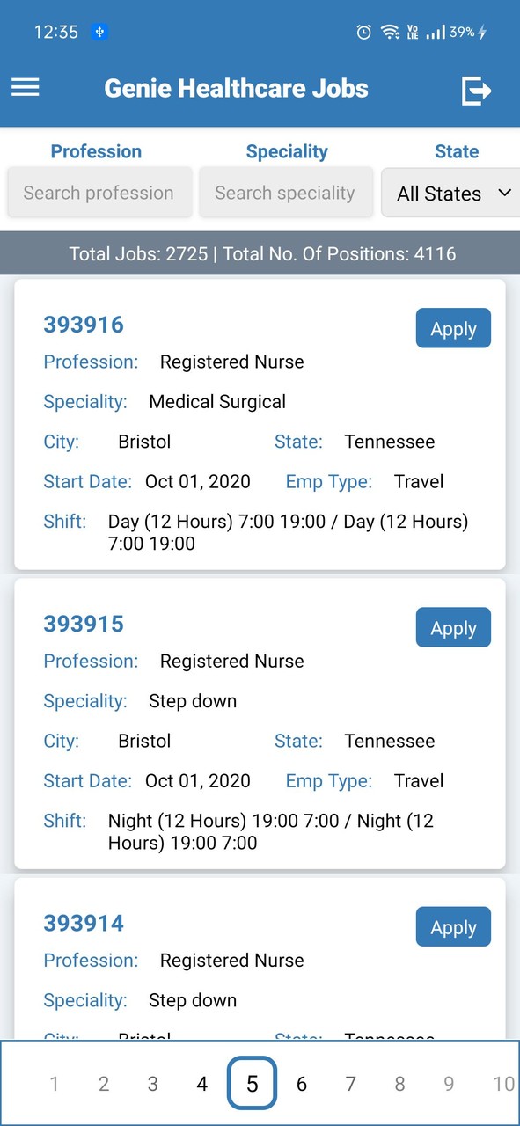Image resolution: width=520 pixels, height=1126 pixels.
Task: Tap the alarm clock status icon
Action: pyautogui.click(x=363, y=32)
